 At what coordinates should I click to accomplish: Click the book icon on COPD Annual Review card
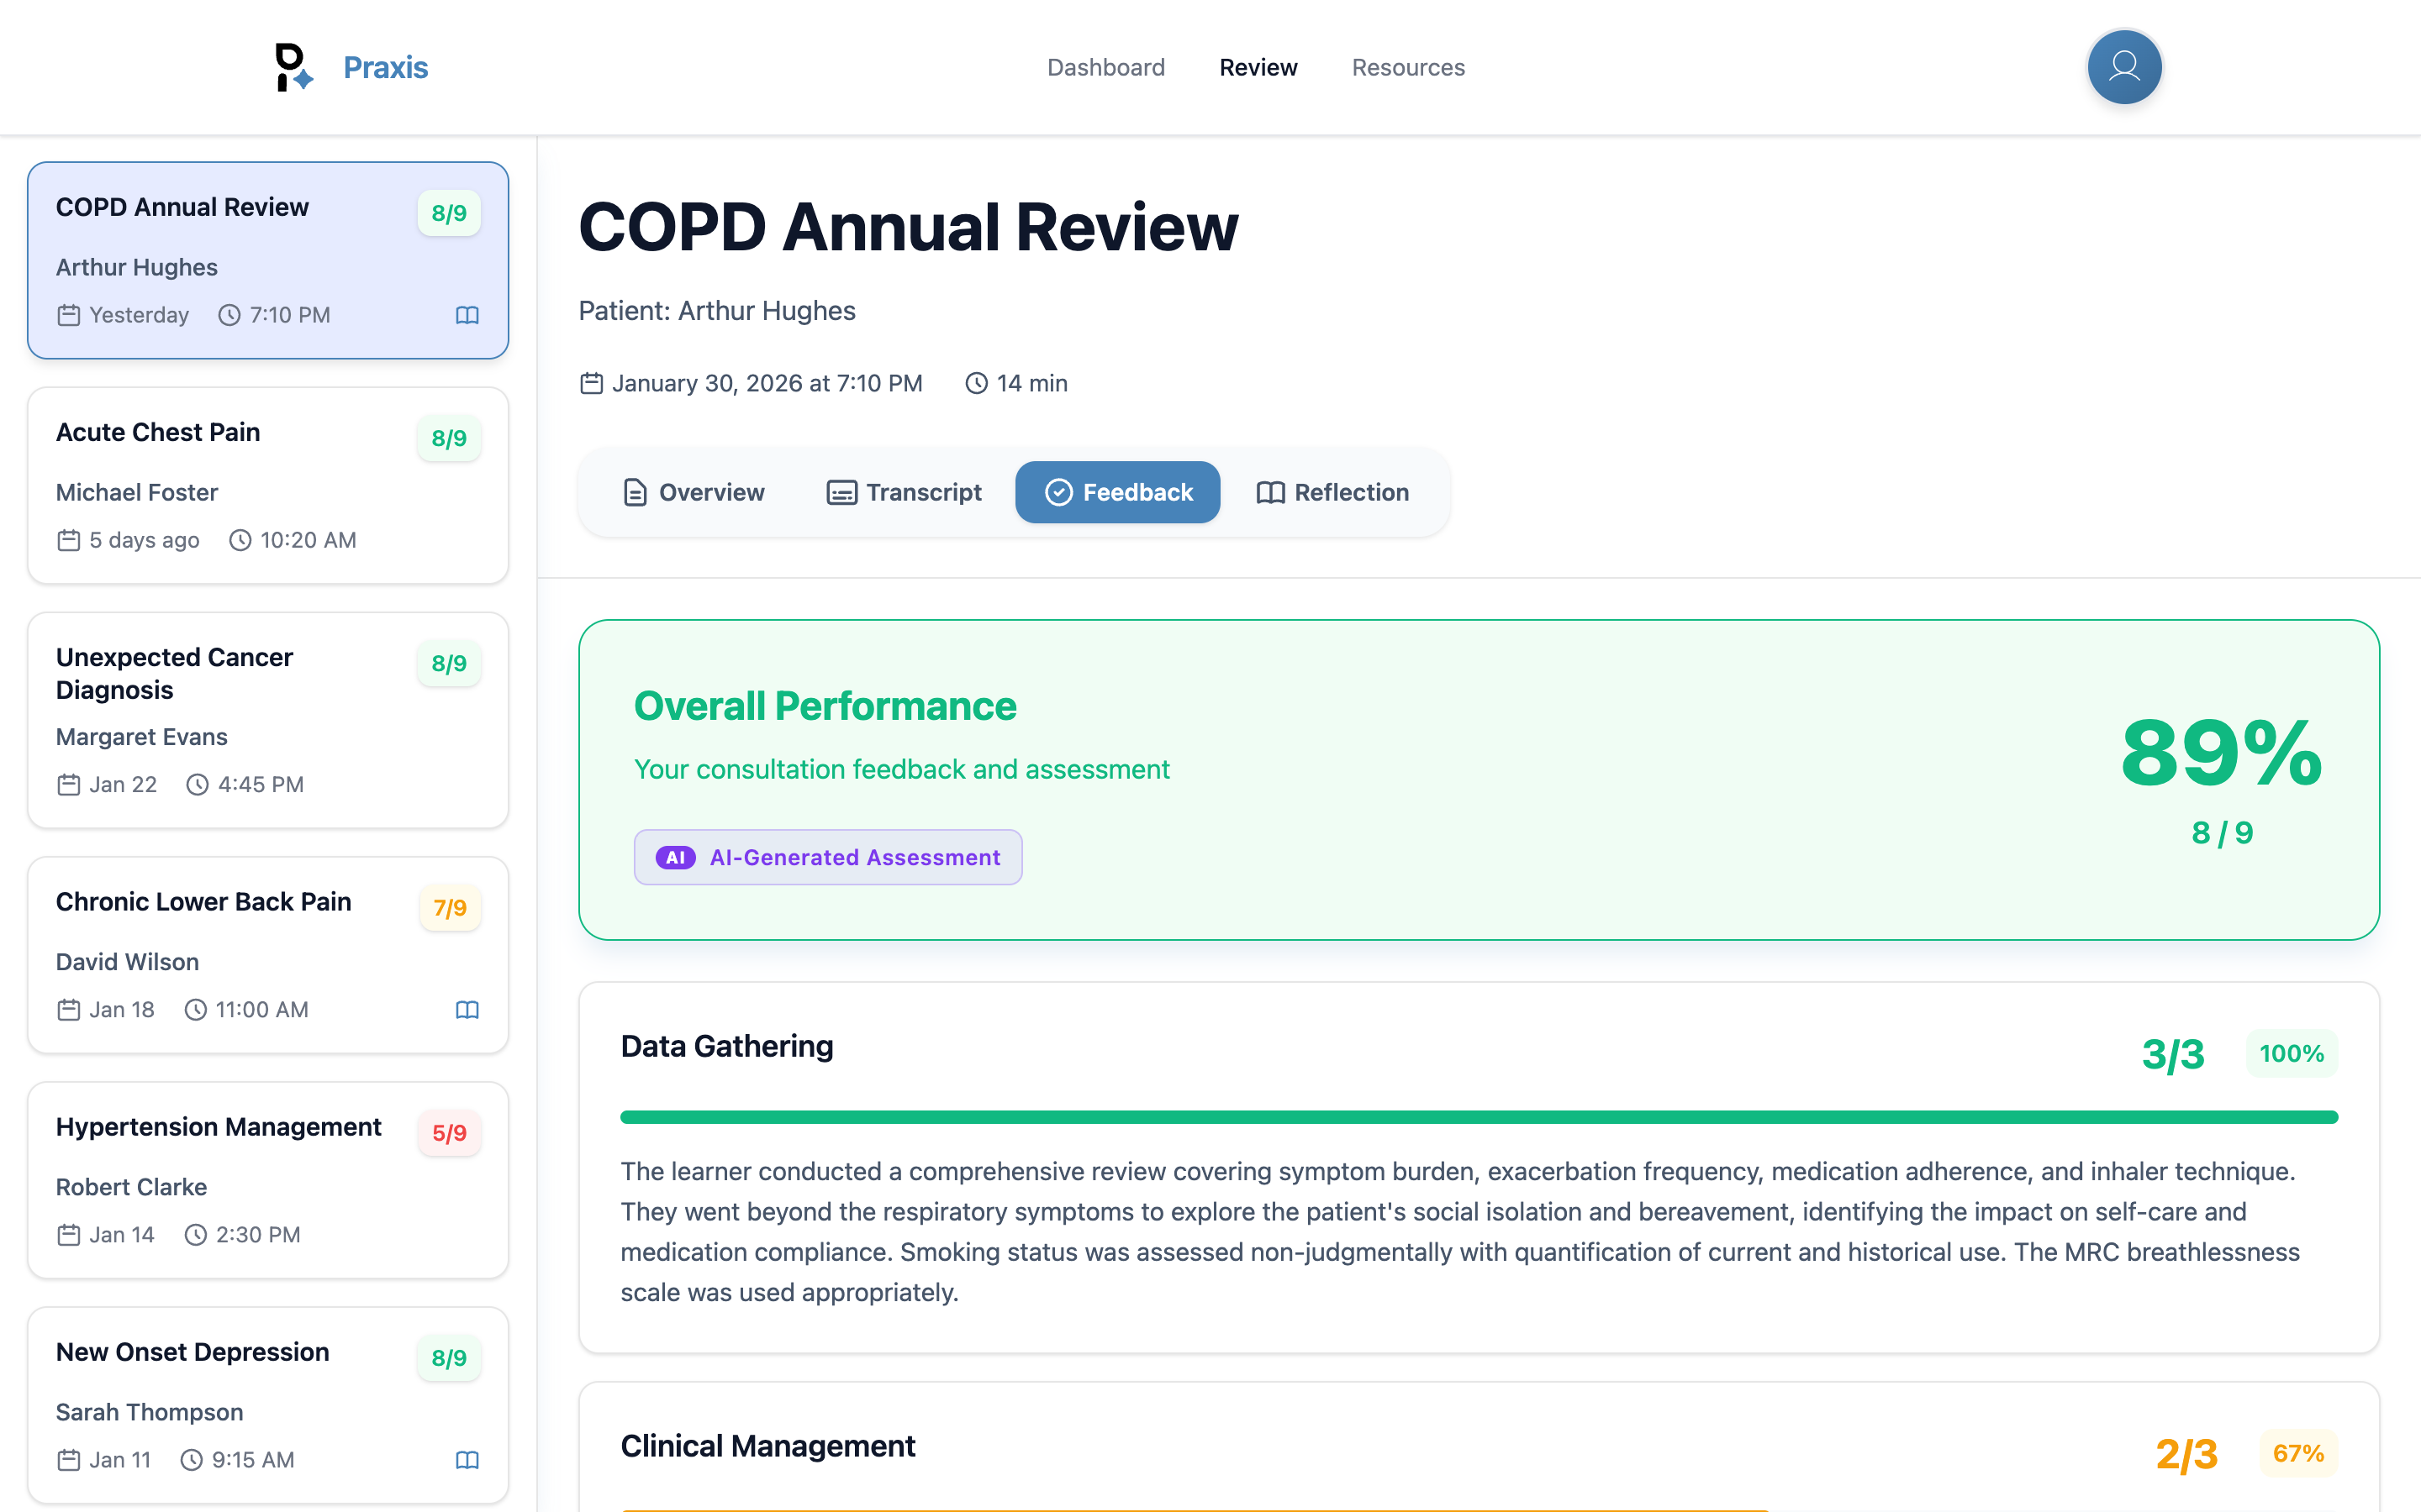[x=467, y=315]
